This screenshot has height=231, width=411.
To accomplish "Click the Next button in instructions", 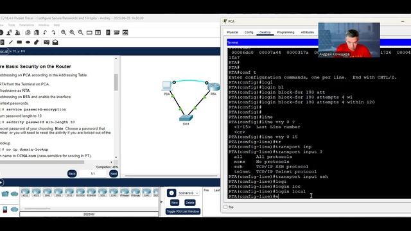I will (114, 174).
